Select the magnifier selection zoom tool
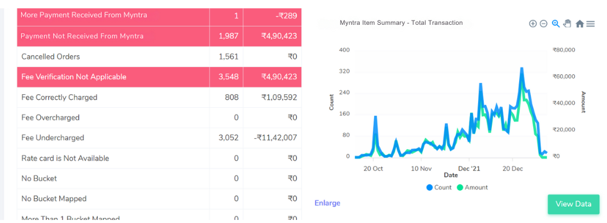Viewport: 607px width, 223px height. 556,24
